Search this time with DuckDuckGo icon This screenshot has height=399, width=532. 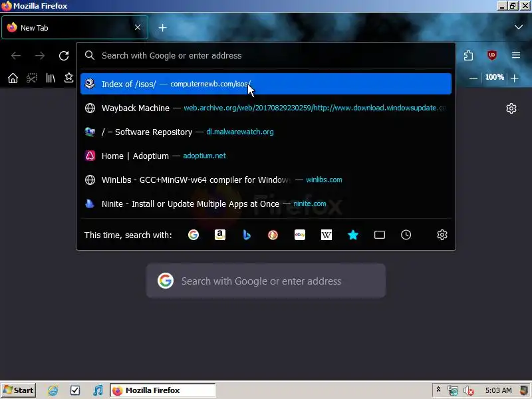tap(273, 235)
